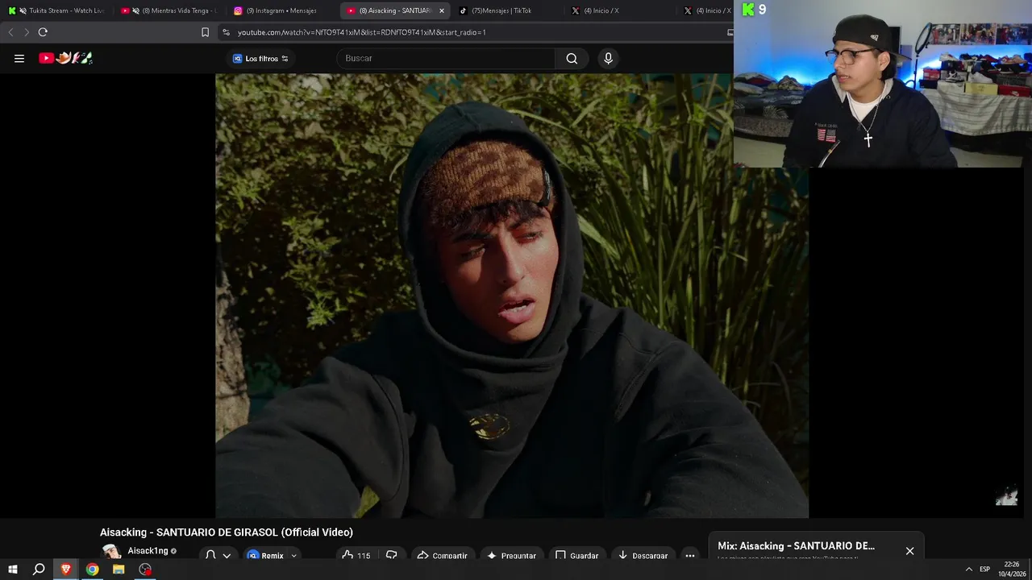Start voice search with the microphone icon
The image size is (1032, 580).
click(x=608, y=58)
